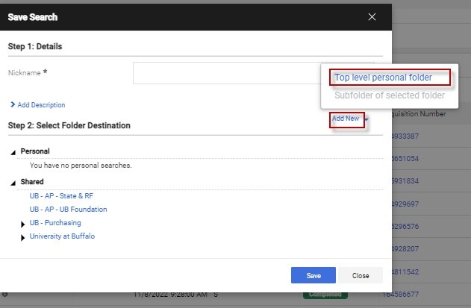This screenshot has height=308, width=471.
Task: Close the Save Search dialog with X
Action: [x=372, y=16]
